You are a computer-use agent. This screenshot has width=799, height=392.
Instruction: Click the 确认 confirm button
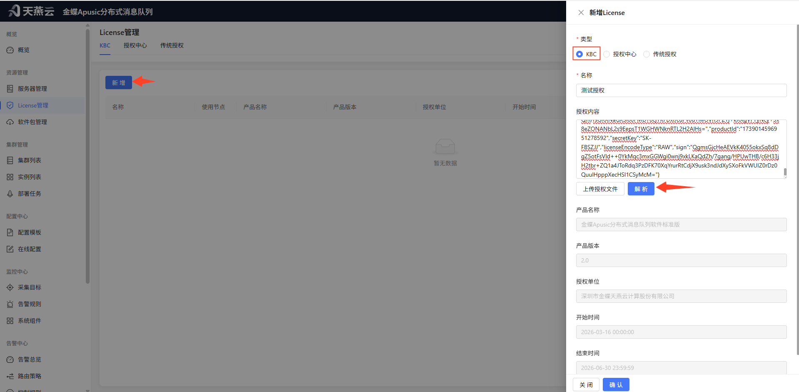[x=616, y=385]
